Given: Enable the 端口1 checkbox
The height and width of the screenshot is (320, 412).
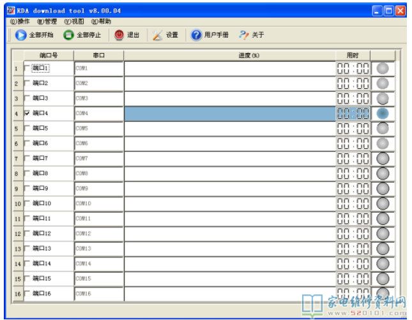Looking at the screenshot, I should [x=27, y=68].
